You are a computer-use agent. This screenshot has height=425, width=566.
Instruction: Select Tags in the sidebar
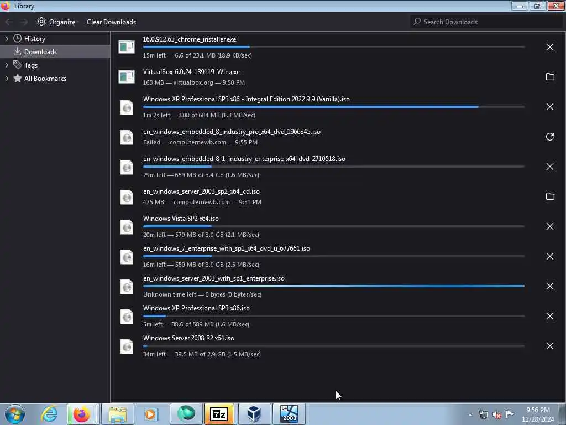[31, 65]
